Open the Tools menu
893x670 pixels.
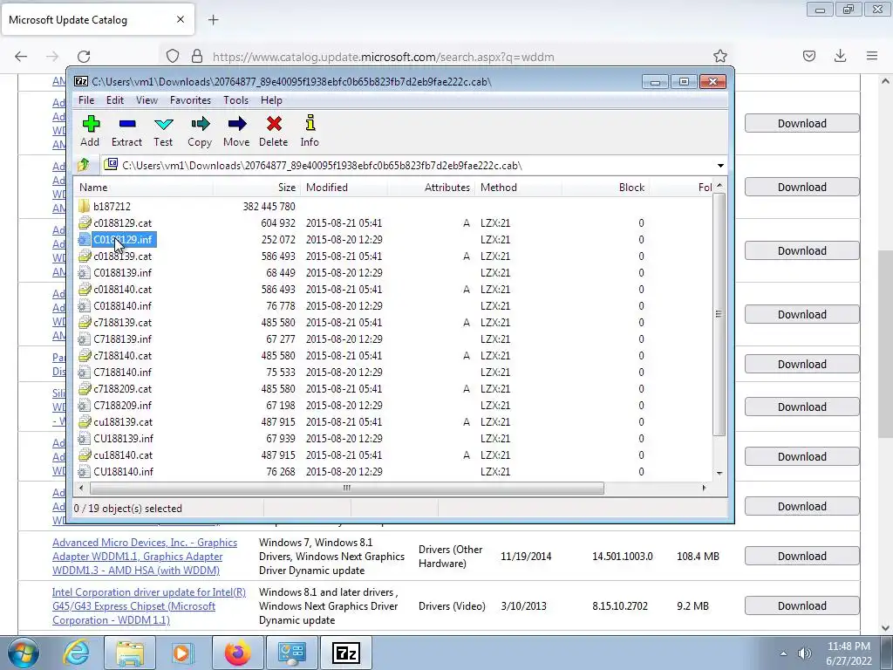pos(235,100)
